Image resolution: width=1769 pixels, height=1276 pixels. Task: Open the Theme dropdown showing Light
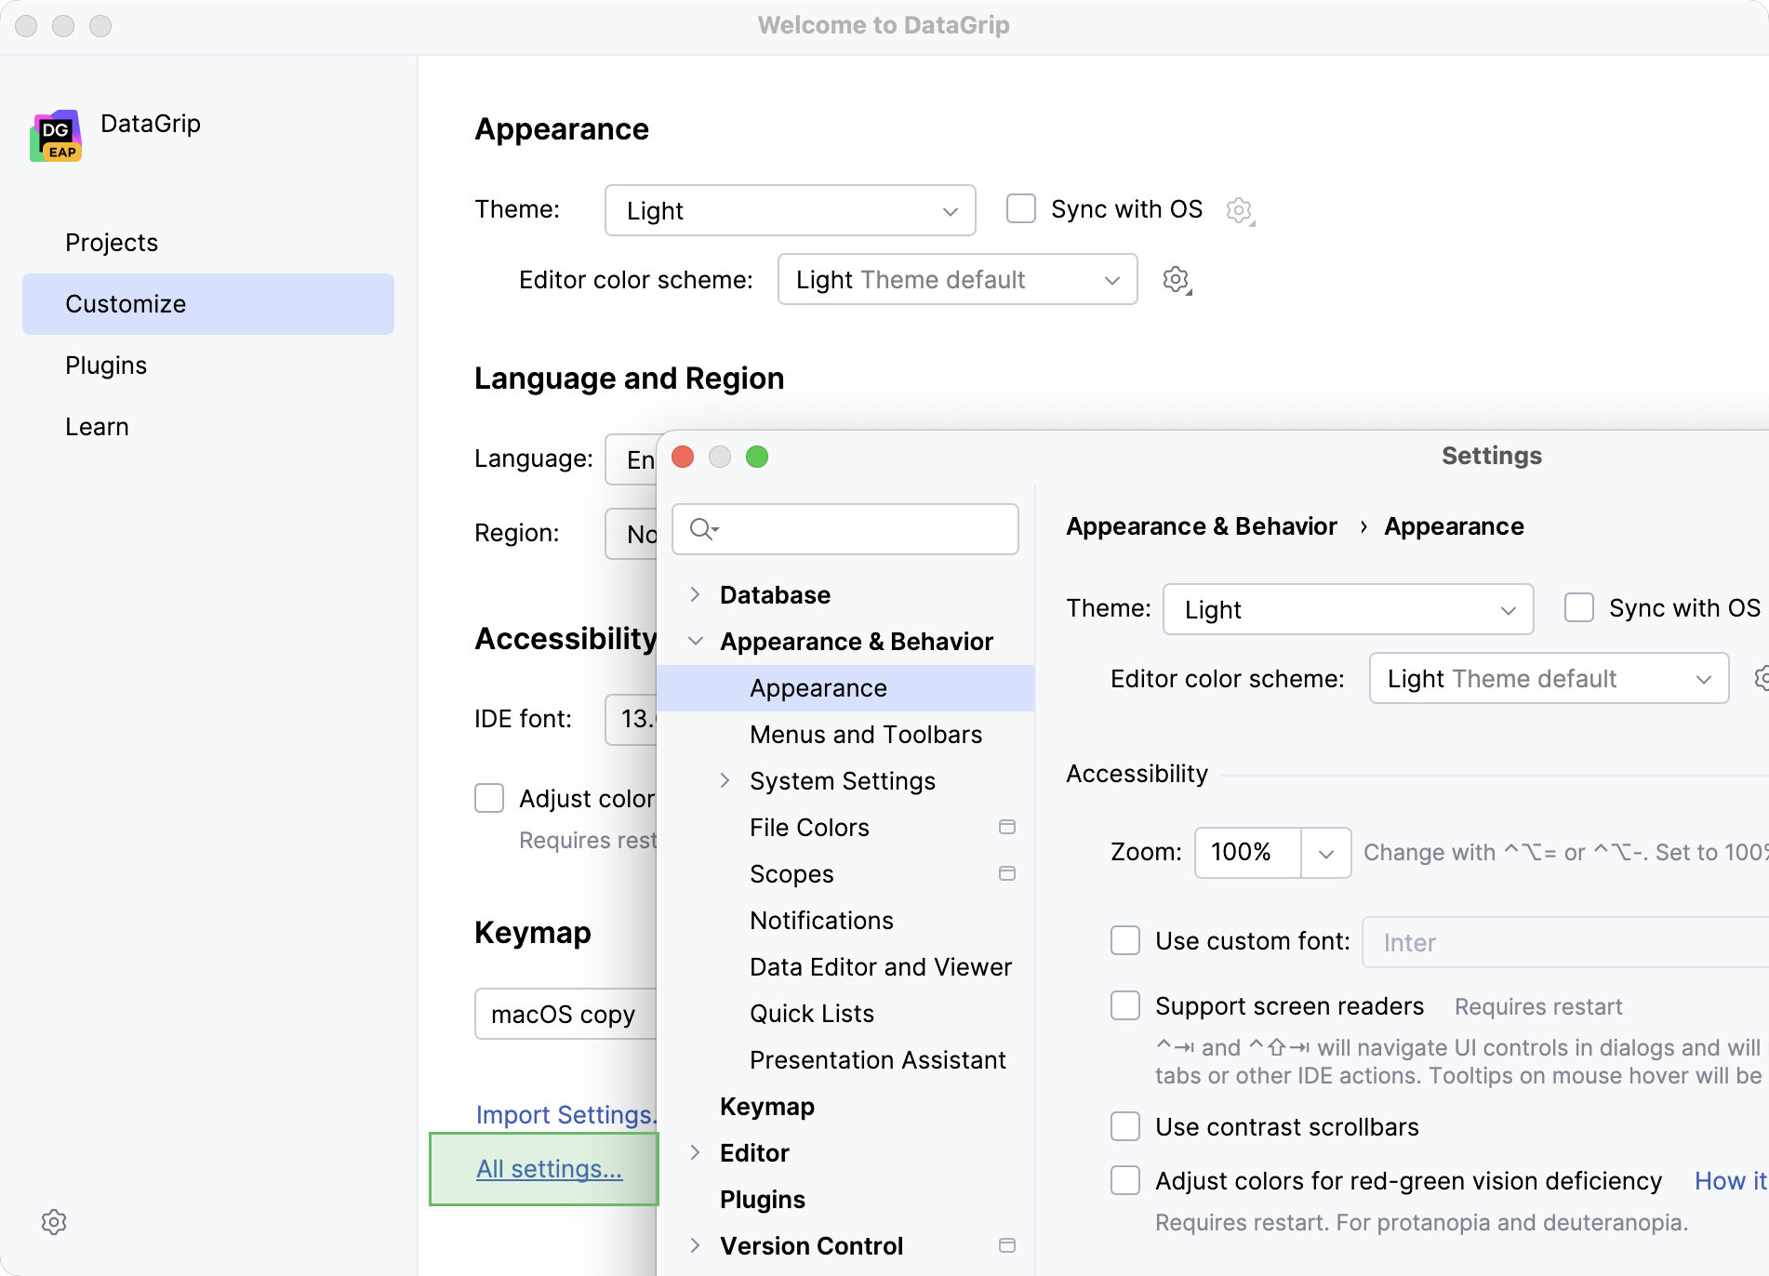click(x=1349, y=609)
